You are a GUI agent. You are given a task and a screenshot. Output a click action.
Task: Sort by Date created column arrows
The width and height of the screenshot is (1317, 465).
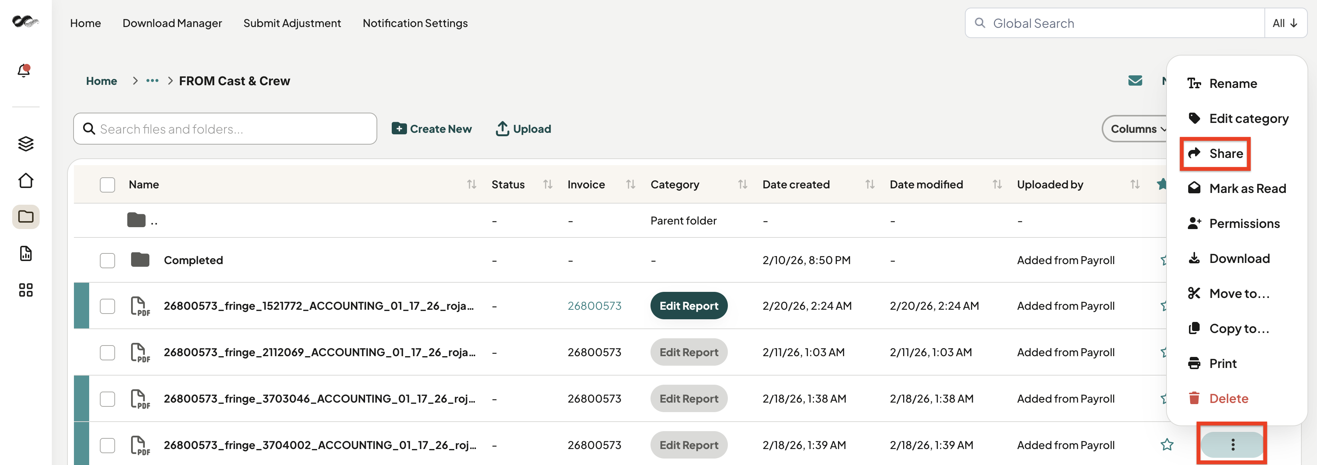(870, 184)
